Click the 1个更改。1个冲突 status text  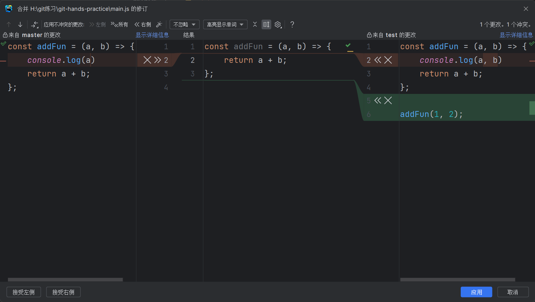pyautogui.click(x=506, y=24)
